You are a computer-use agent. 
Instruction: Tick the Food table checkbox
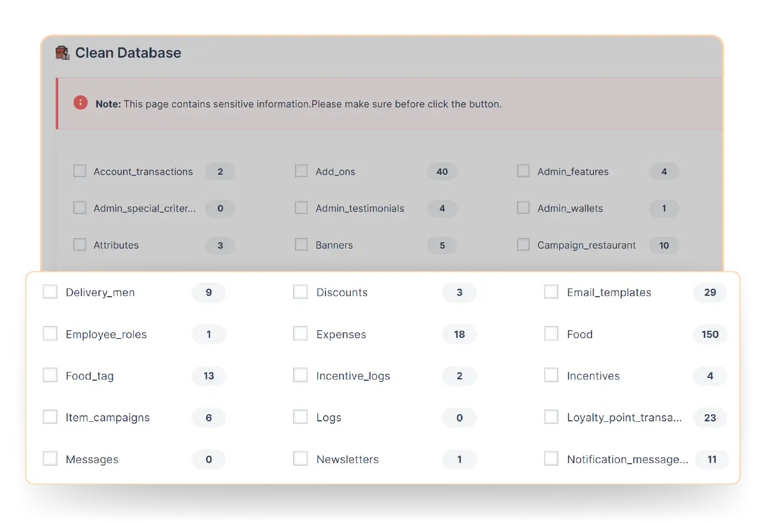click(551, 333)
